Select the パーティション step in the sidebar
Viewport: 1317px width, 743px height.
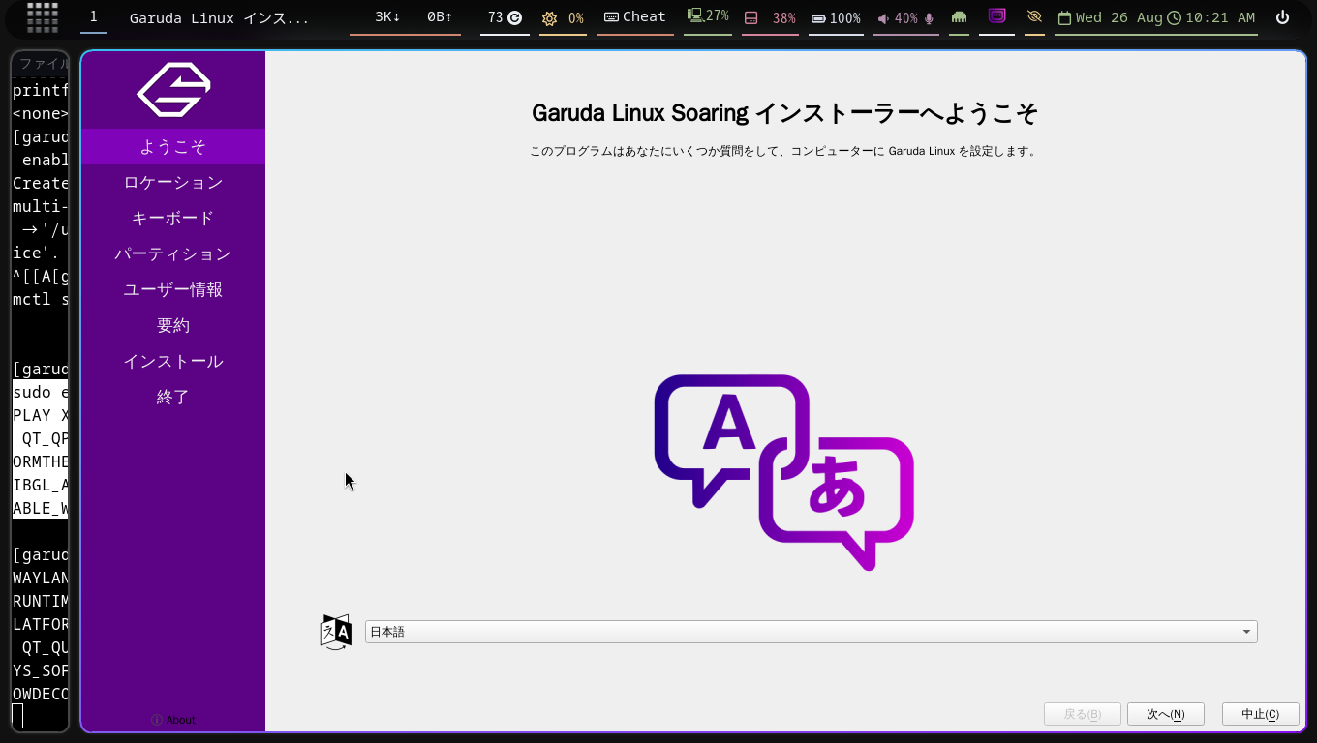point(173,254)
